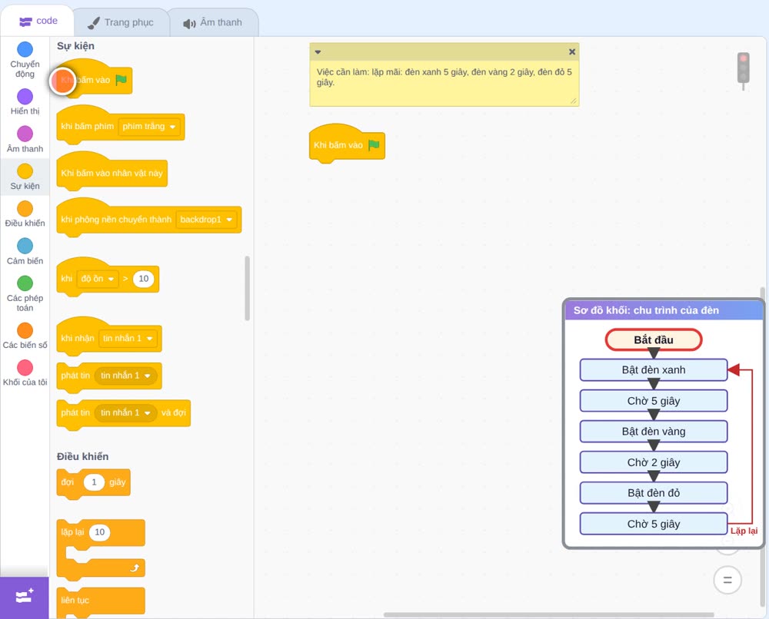Click the reset zoom equals icon
Image resolution: width=769 pixels, height=619 pixels.
click(727, 581)
